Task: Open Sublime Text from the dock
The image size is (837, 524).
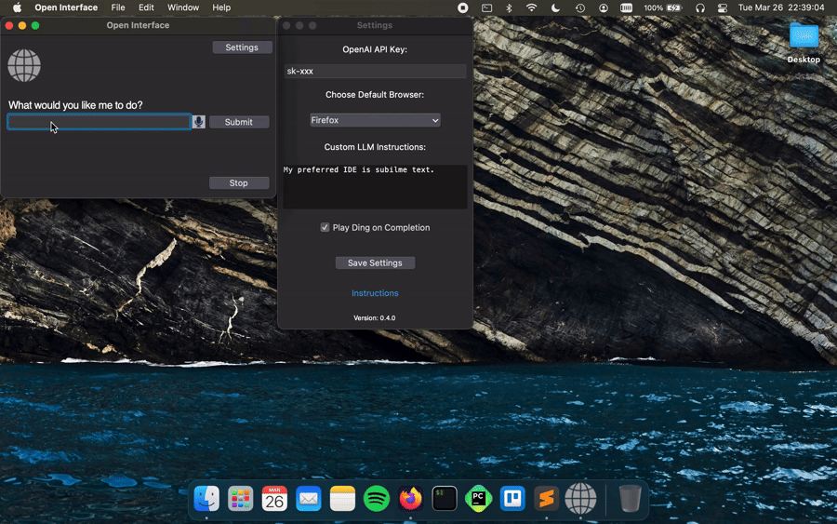Action: [x=547, y=499]
